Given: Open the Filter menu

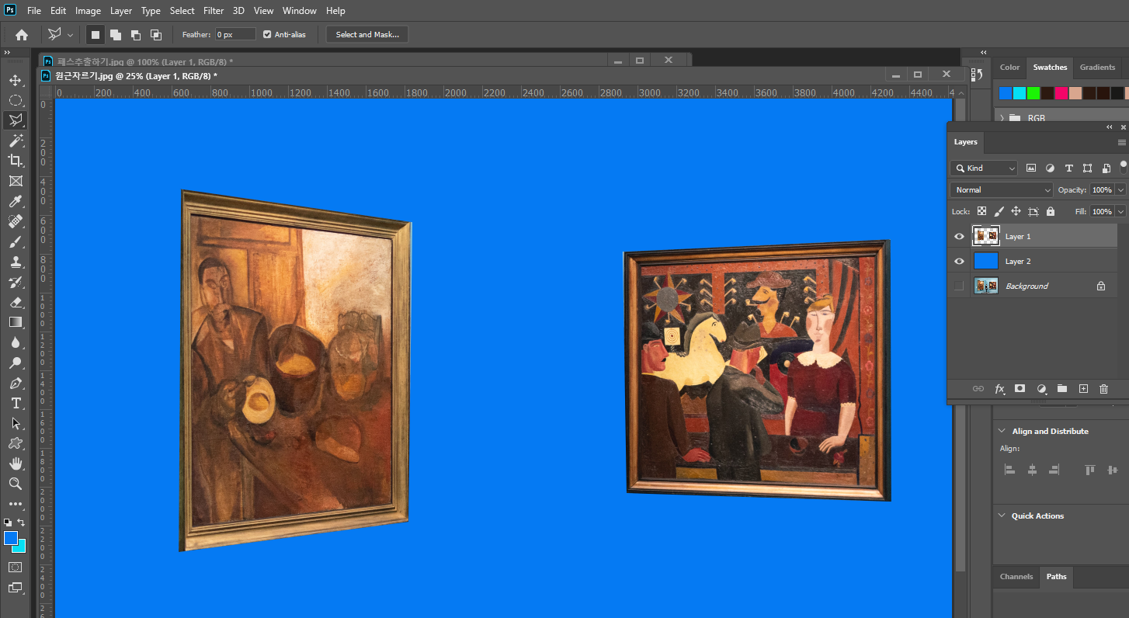Looking at the screenshot, I should point(214,11).
